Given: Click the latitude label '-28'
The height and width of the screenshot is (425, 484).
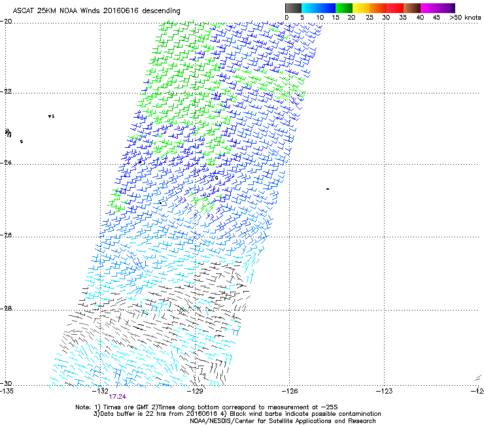Looking at the screenshot, I should coord(6,309).
